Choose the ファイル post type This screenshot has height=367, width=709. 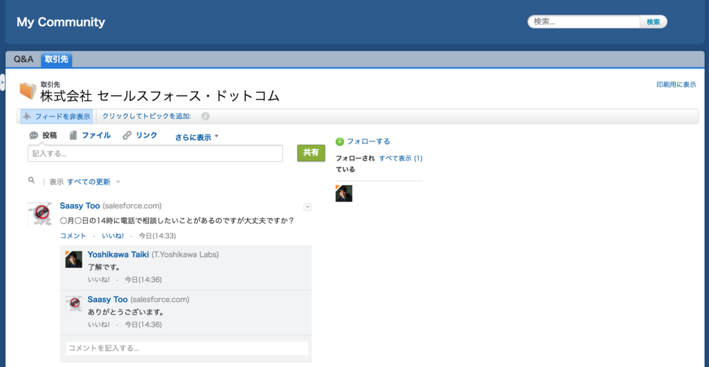[x=91, y=135]
